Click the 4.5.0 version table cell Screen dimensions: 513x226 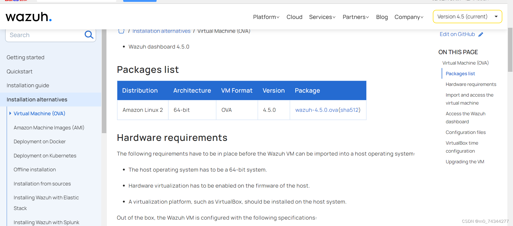click(x=274, y=110)
